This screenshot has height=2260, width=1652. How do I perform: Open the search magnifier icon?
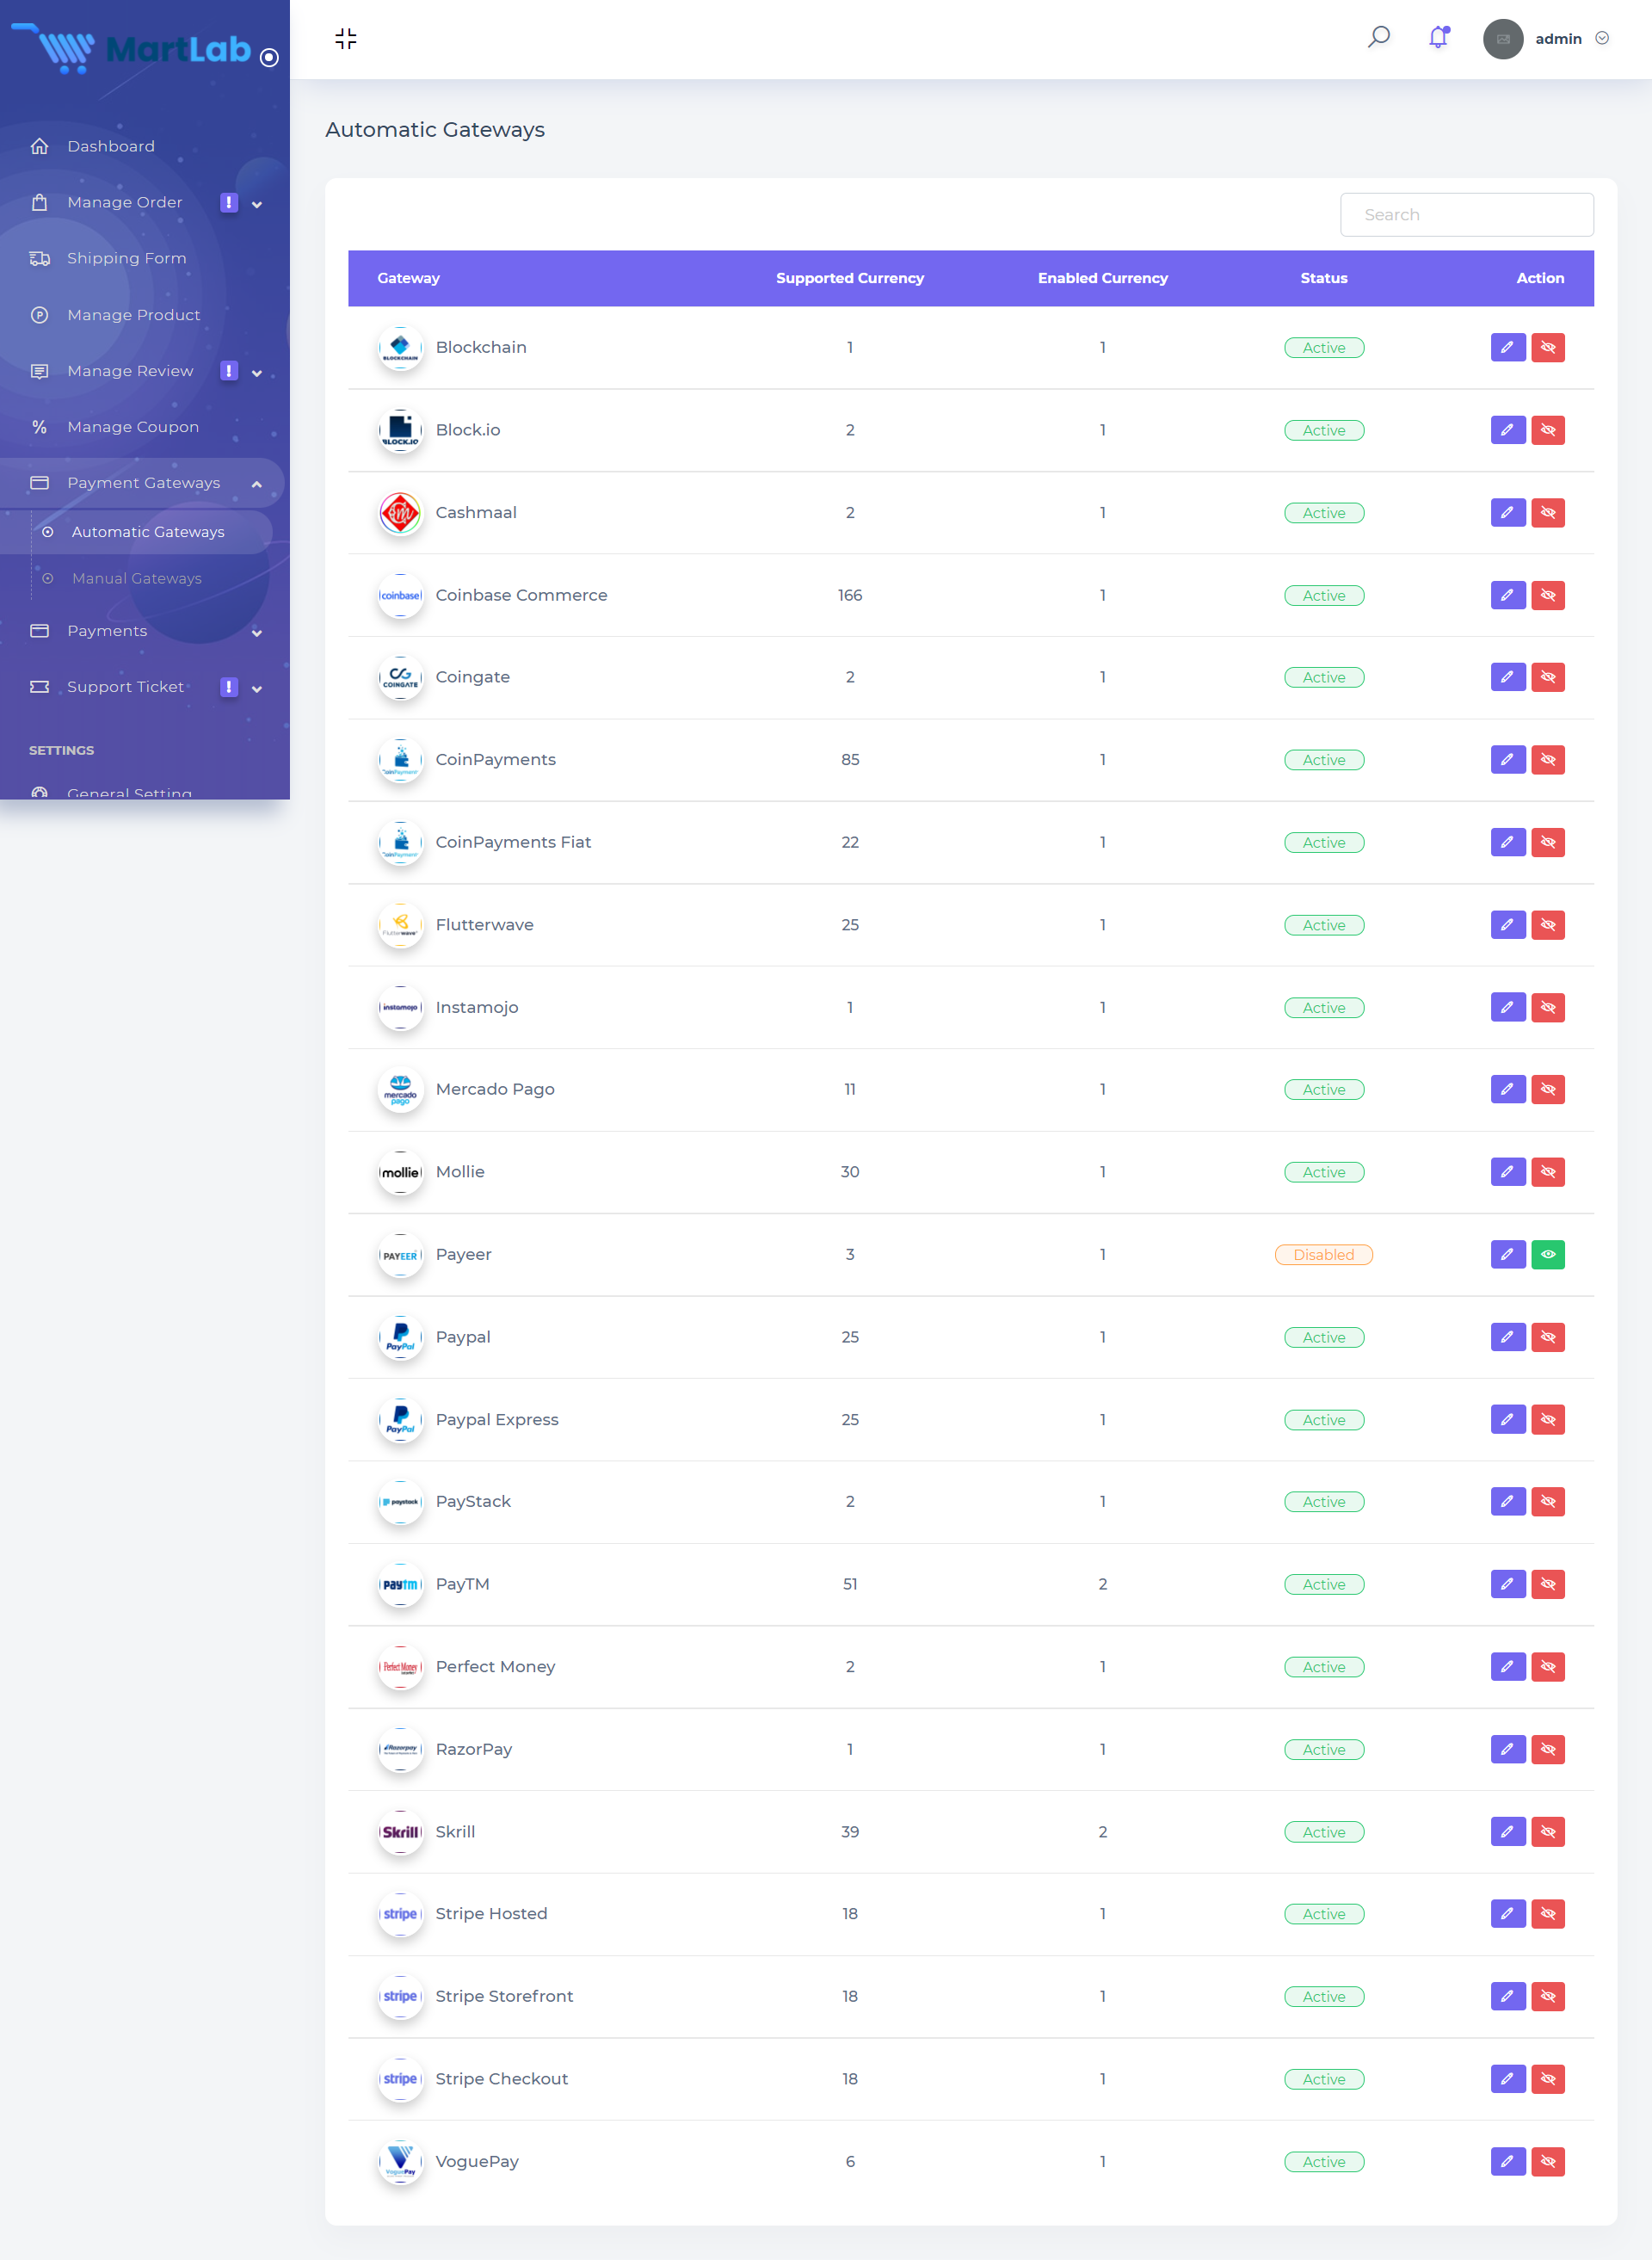1379,38
